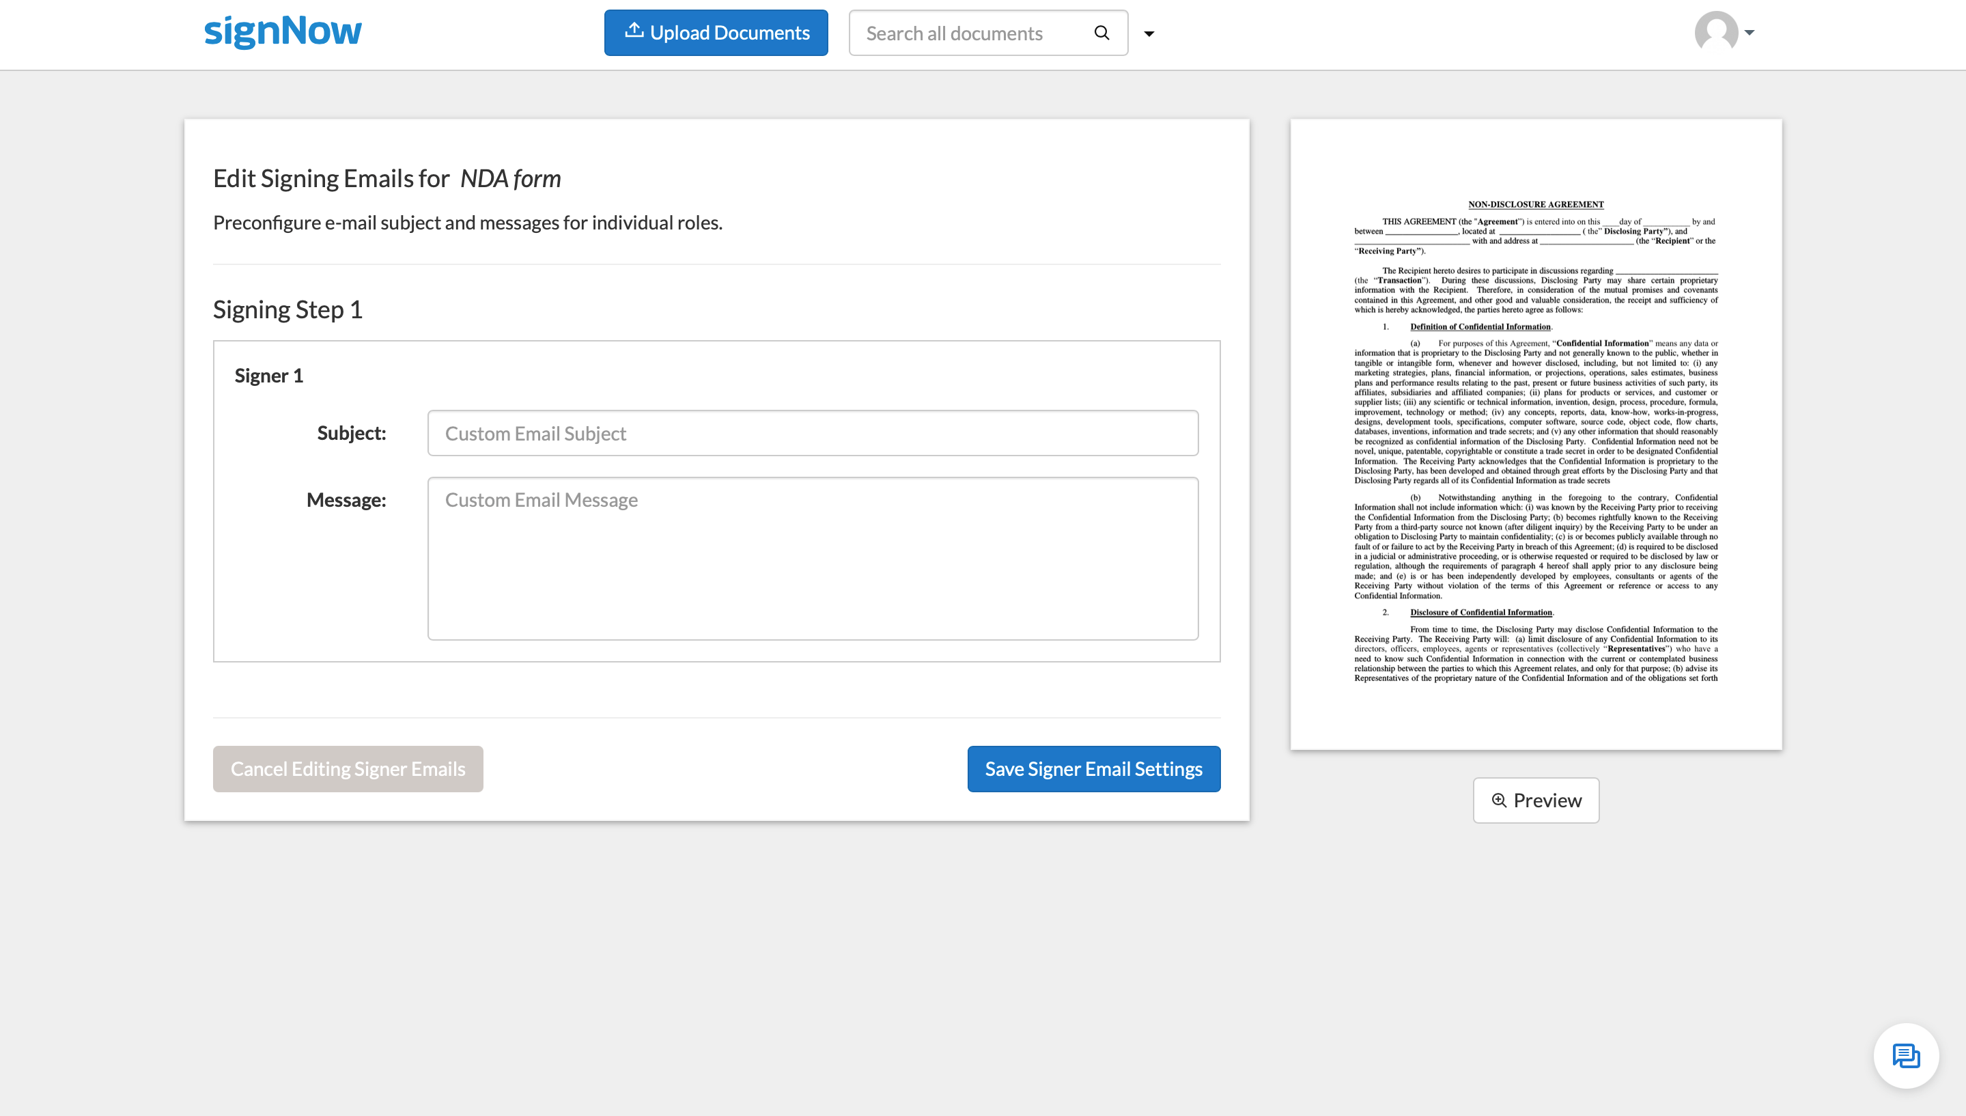1966x1116 pixels.
Task: Click Save Signer Email Settings button
Action: [1094, 769]
